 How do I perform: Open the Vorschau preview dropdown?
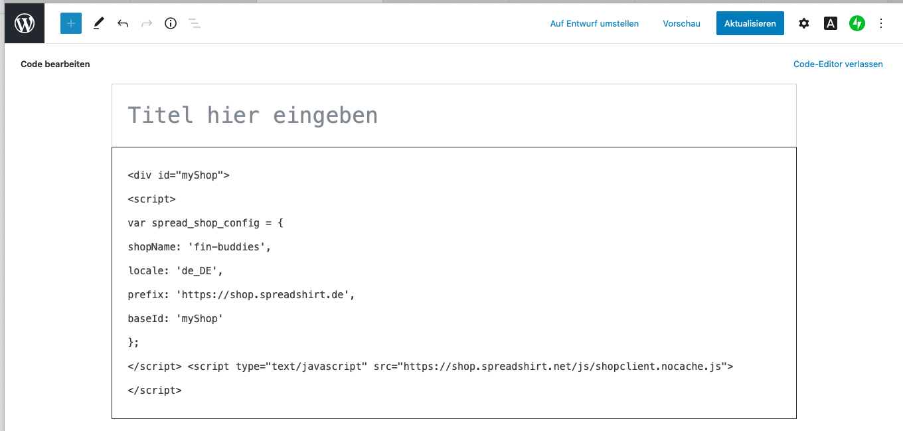[x=681, y=24]
